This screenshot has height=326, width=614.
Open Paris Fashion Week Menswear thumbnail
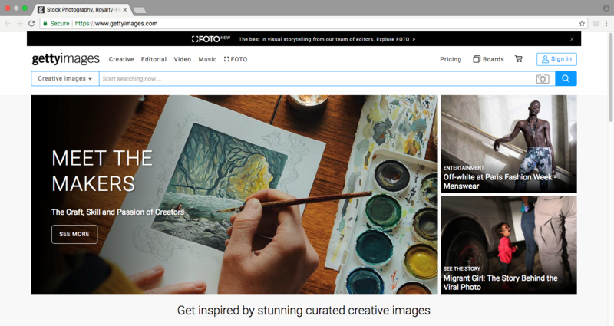(x=508, y=143)
